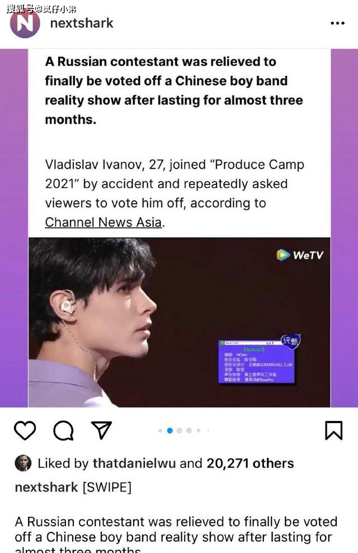Jump to first carousel dot
This screenshot has height=553, width=358.
tap(161, 430)
